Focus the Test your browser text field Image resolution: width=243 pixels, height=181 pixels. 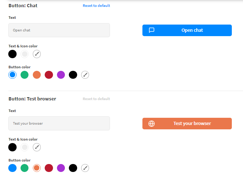click(59, 124)
